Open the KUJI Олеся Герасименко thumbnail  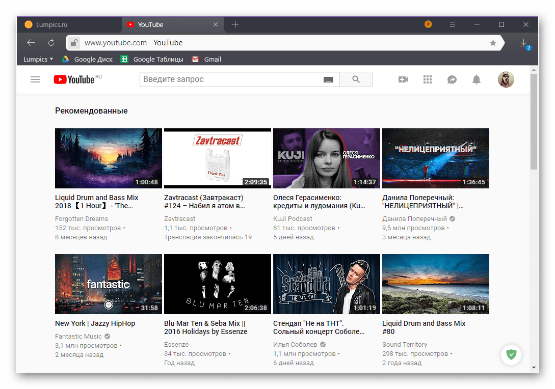pos(326,158)
